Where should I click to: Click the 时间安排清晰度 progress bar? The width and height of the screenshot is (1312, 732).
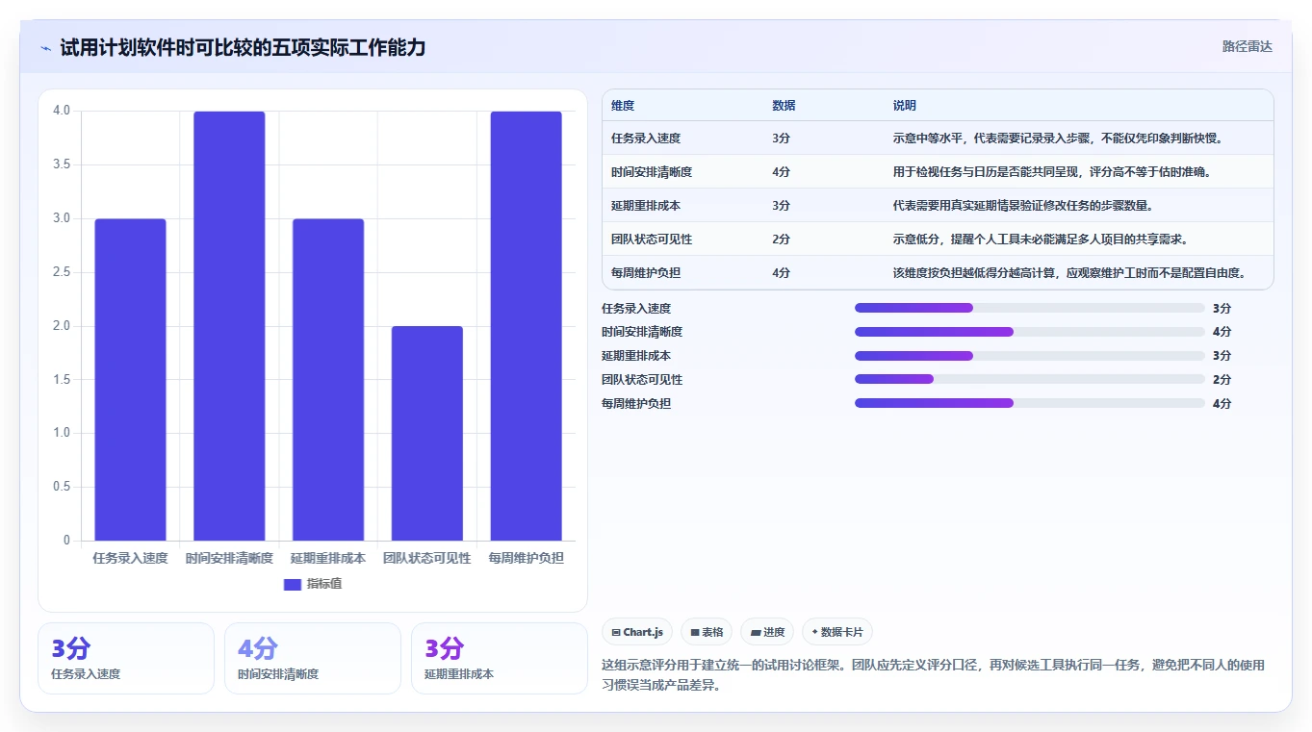pyautogui.click(x=1030, y=332)
